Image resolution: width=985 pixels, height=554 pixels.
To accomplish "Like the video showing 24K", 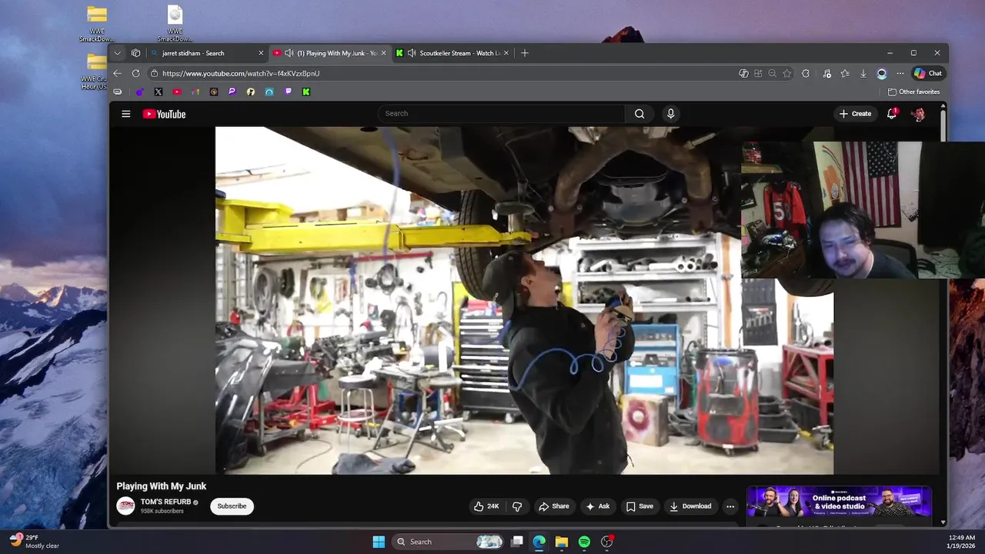I will pos(486,506).
